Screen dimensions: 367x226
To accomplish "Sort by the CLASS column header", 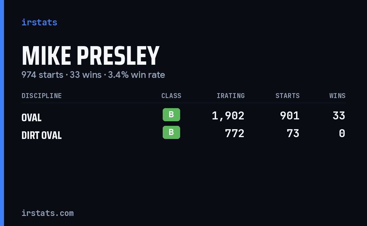I will (171, 96).
